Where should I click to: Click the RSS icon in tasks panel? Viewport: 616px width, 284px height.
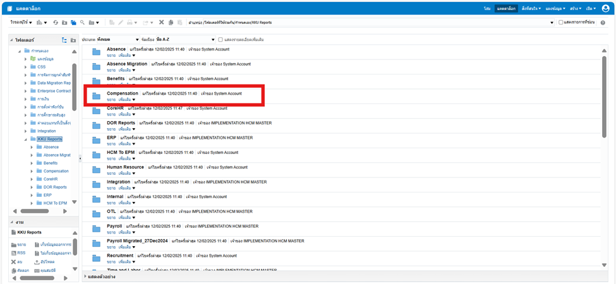click(x=14, y=252)
